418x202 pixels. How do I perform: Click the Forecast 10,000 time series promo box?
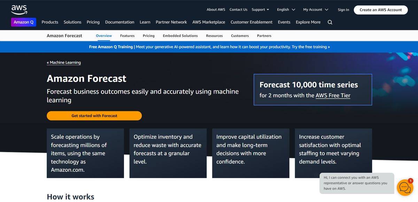tap(313, 89)
